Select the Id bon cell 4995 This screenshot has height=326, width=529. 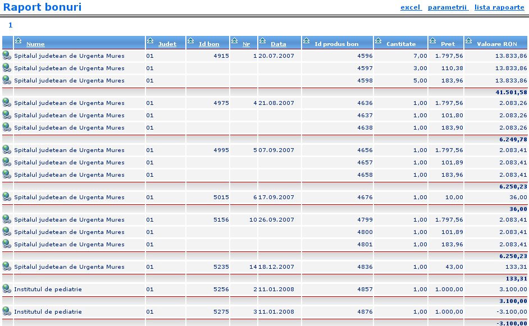[x=221, y=150]
